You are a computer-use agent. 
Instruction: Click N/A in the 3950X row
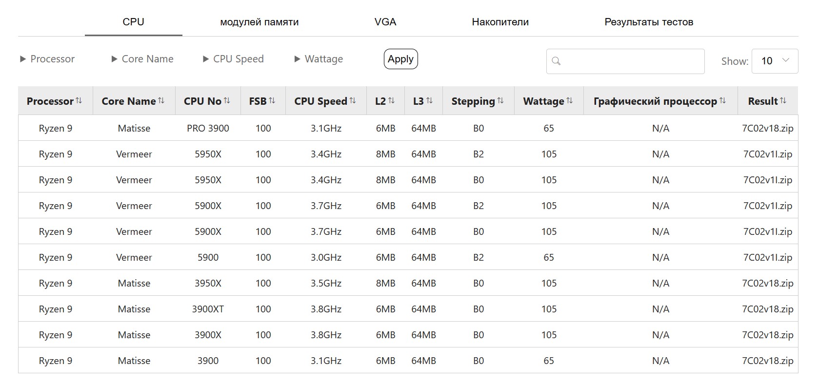660,283
